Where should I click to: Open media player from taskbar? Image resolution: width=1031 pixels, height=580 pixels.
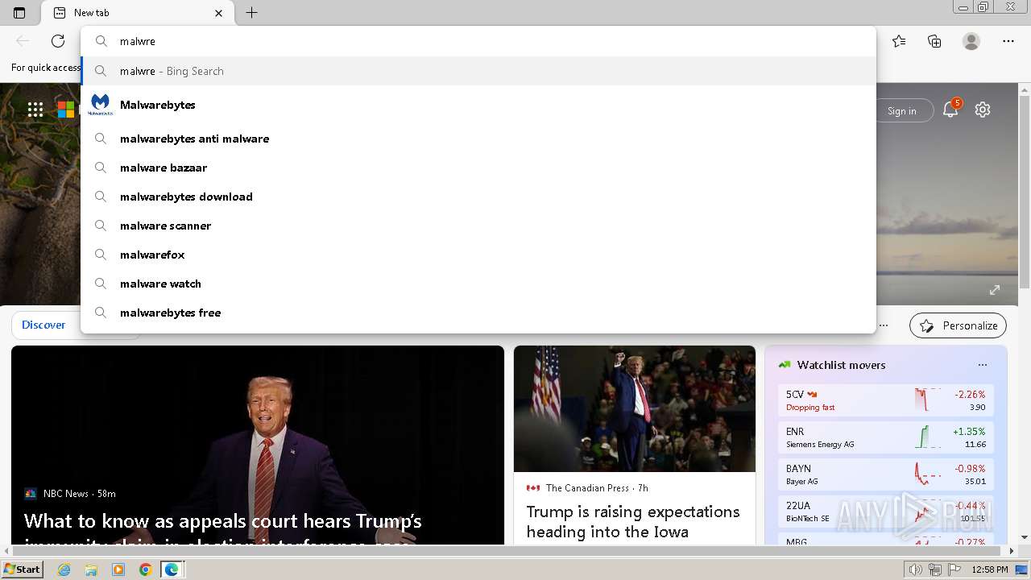[118, 570]
